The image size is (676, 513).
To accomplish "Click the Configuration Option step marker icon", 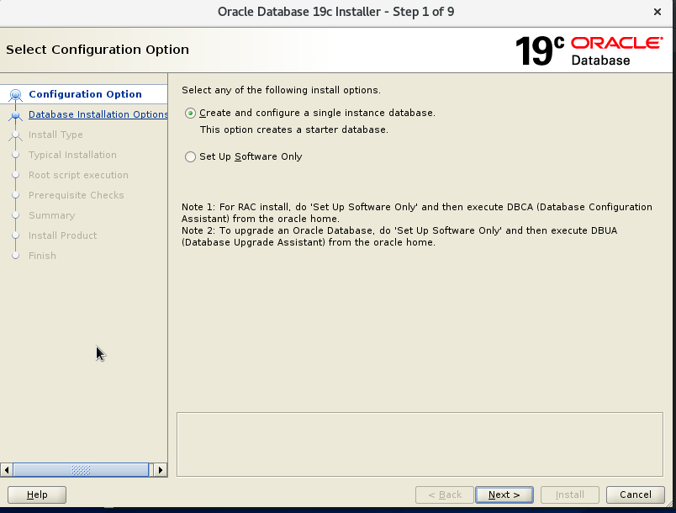I will pyautogui.click(x=15, y=94).
